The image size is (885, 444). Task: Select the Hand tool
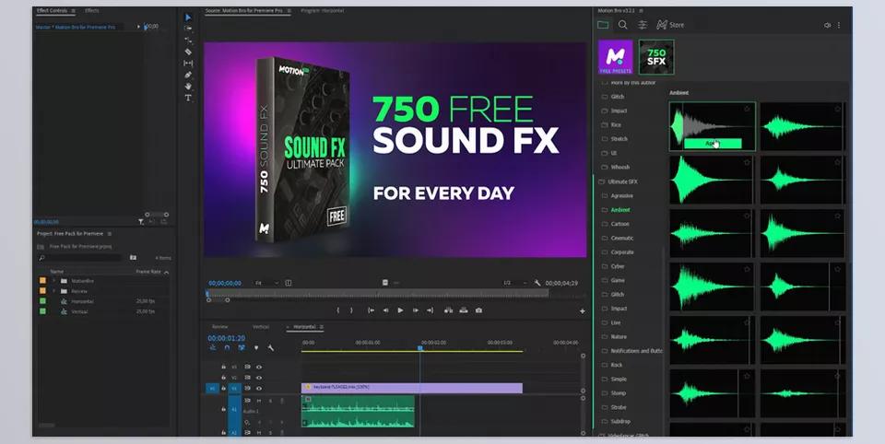tap(188, 87)
